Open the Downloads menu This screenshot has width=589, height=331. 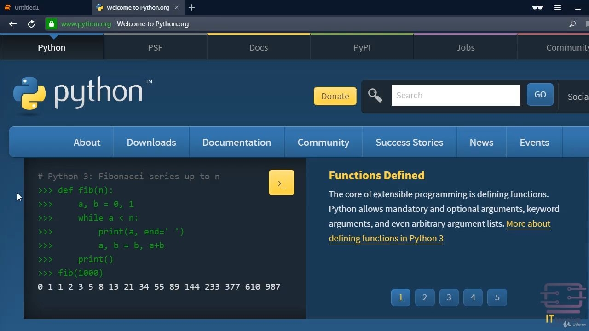click(x=151, y=143)
